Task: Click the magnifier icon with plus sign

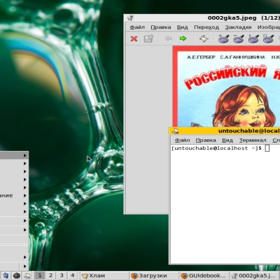Action: [223, 38]
